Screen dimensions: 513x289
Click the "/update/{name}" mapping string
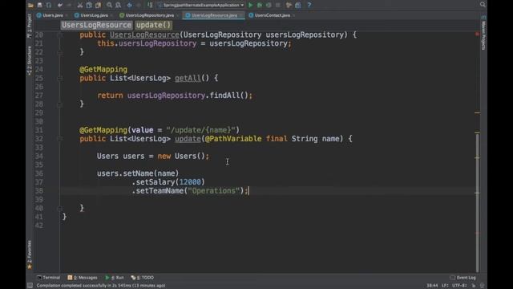pos(201,130)
